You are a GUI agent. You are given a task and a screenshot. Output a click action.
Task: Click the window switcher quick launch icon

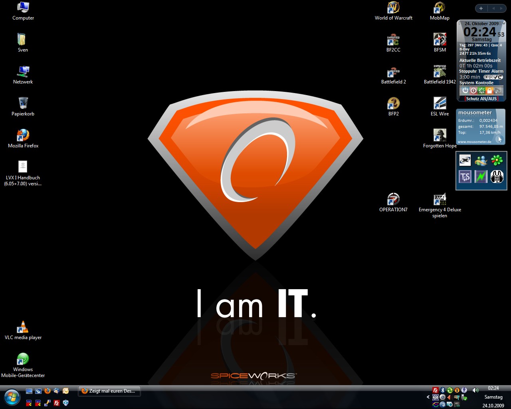pyautogui.click(x=38, y=391)
